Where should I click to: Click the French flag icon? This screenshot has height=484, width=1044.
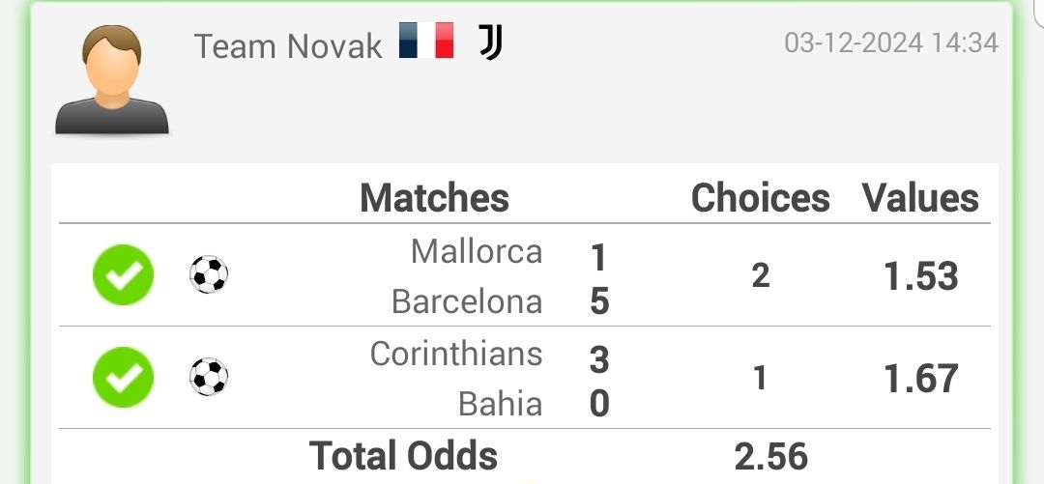[x=427, y=40]
